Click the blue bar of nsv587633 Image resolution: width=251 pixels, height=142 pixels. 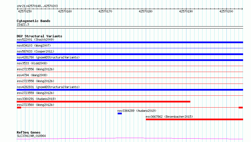(130, 54)
